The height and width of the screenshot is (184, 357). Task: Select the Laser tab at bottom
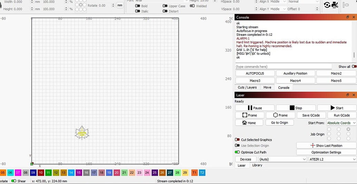[x=241, y=165]
